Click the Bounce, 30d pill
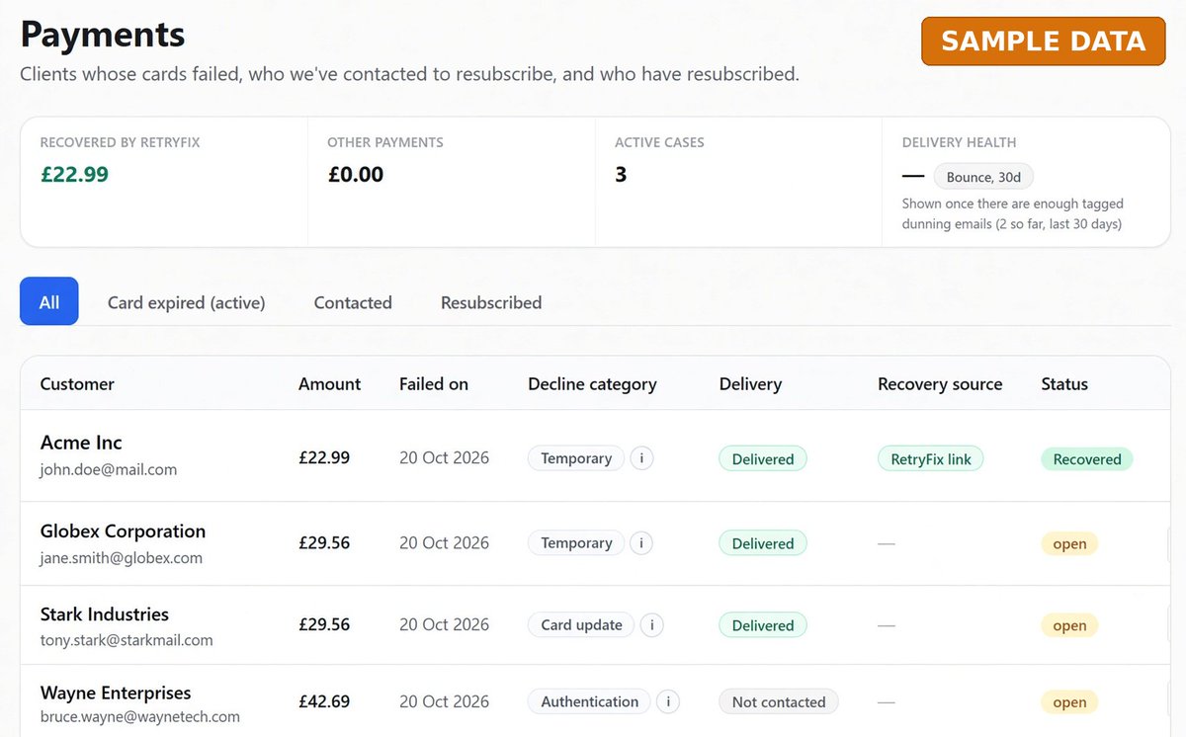This screenshot has width=1186, height=737. (x=983, y=177)
